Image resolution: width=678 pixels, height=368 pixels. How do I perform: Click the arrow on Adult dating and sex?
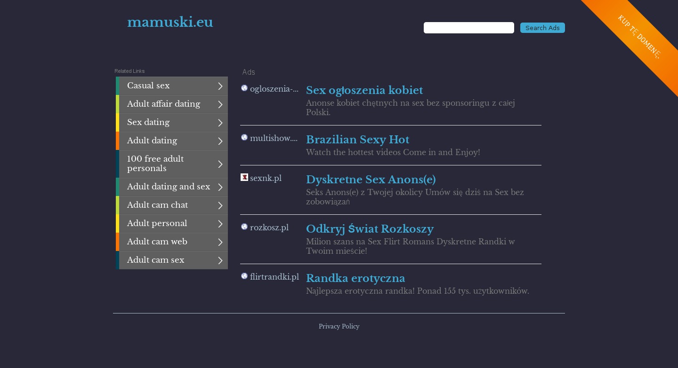pyautogui.click(x=220, y=187)
